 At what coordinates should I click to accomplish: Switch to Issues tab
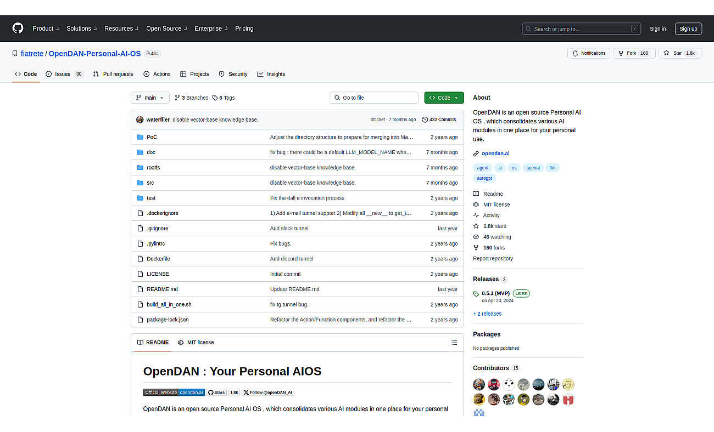click(64, 74)
